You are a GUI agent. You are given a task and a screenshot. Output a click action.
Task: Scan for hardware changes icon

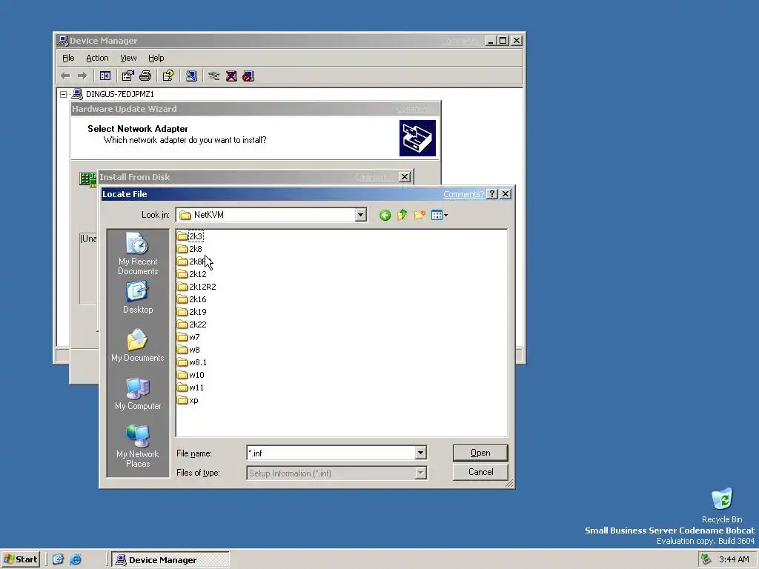(191, 76)
